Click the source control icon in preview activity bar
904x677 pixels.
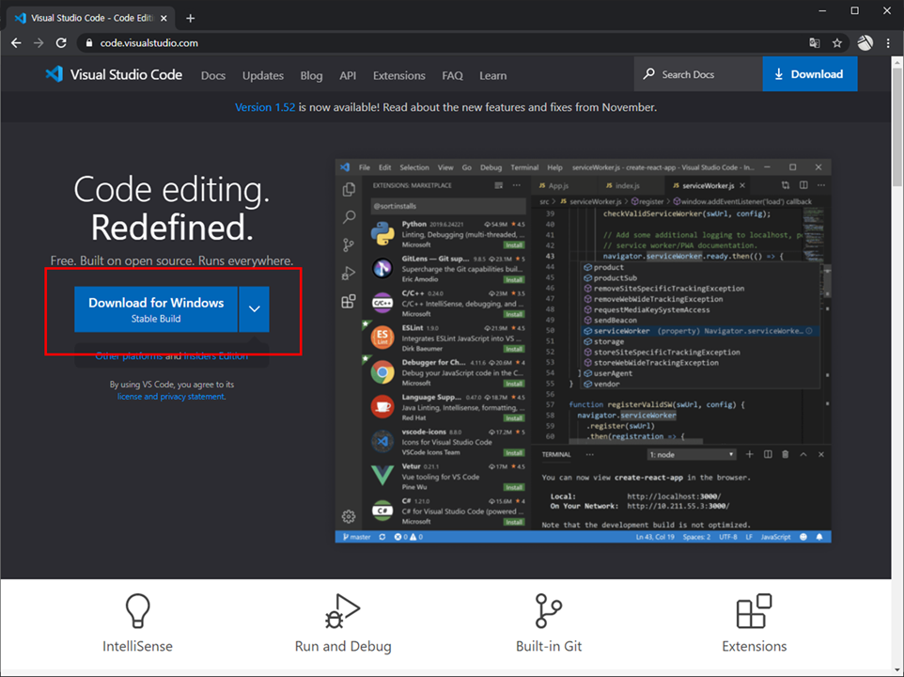point(349,245)
